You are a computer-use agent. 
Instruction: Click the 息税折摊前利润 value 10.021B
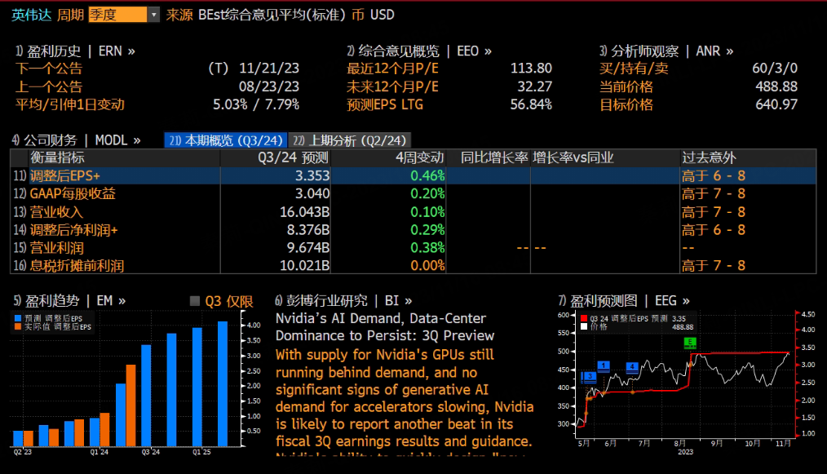point(305,265)
